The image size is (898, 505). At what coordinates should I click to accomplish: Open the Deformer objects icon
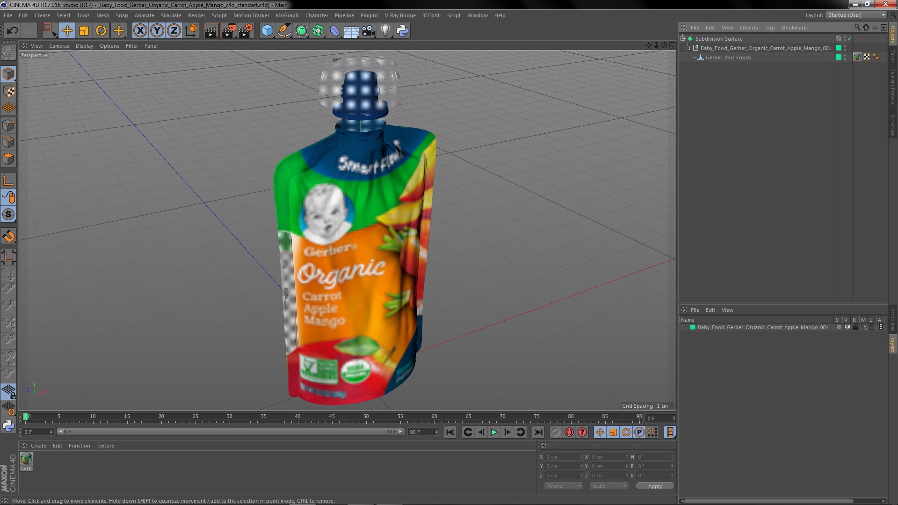coord(335,31)
